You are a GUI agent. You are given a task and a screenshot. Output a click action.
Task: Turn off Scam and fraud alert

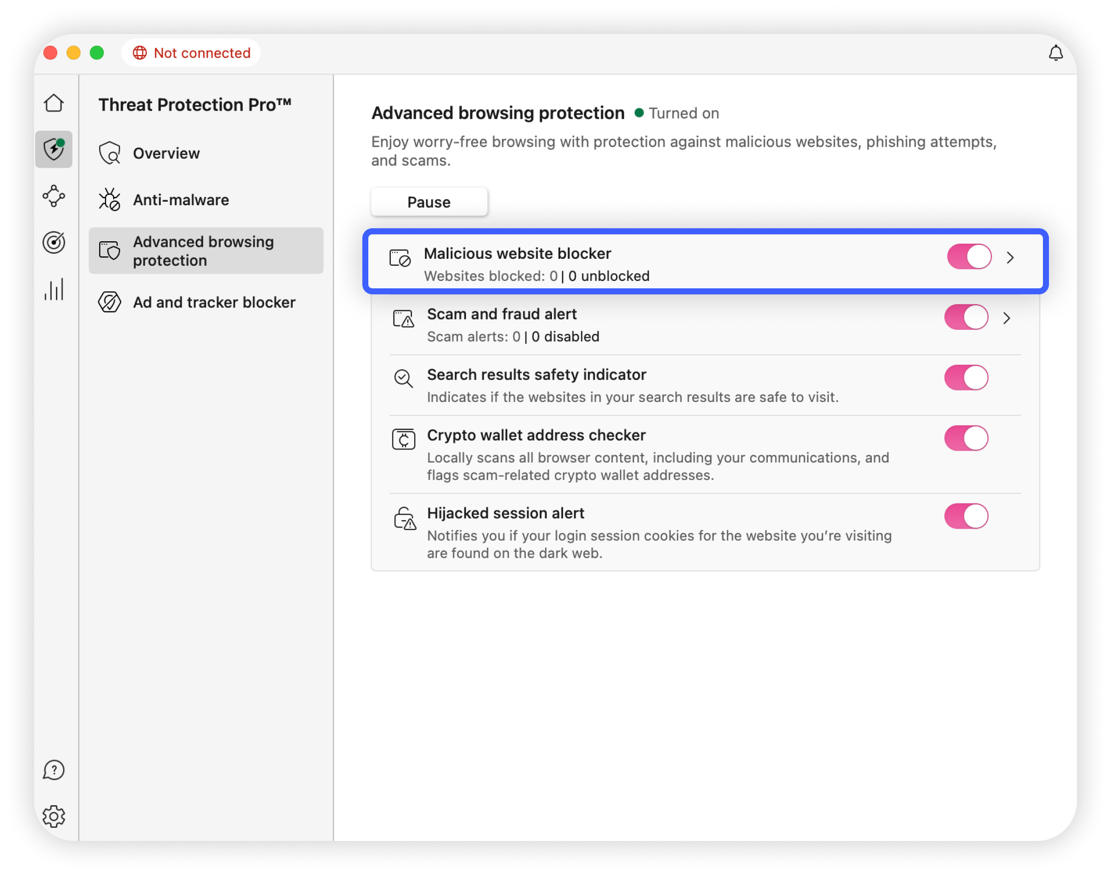coord(966,317)
